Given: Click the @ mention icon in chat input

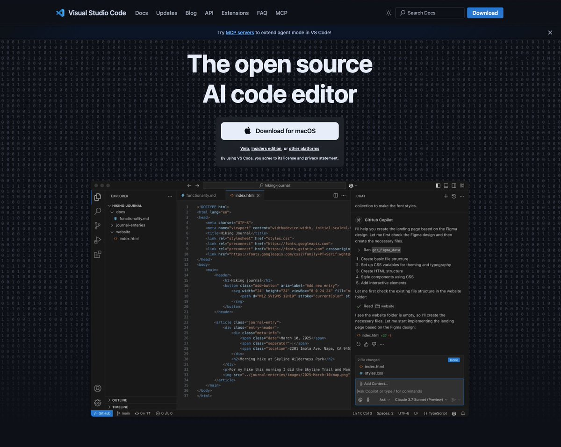Looking at the screenshot, I should coord(360,399).
